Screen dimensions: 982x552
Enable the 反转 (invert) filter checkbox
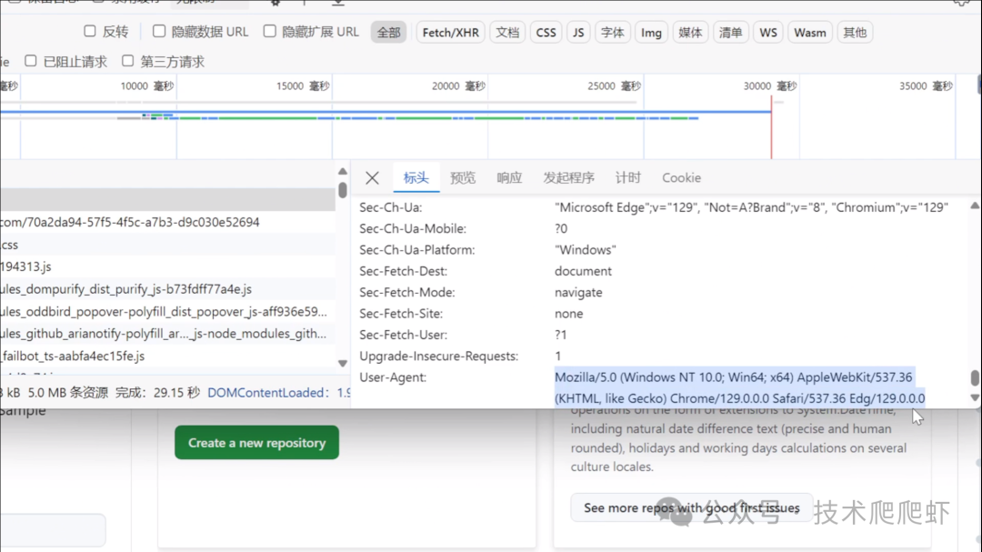point(90,32)
